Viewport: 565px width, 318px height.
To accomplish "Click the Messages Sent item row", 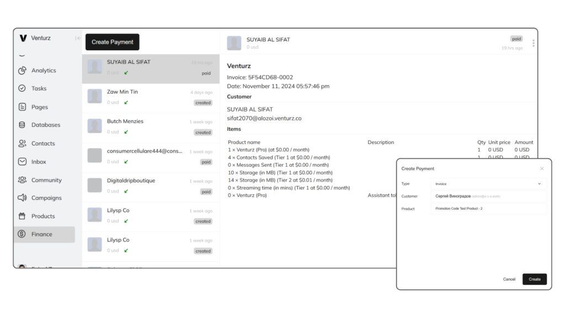I will 278,165.
